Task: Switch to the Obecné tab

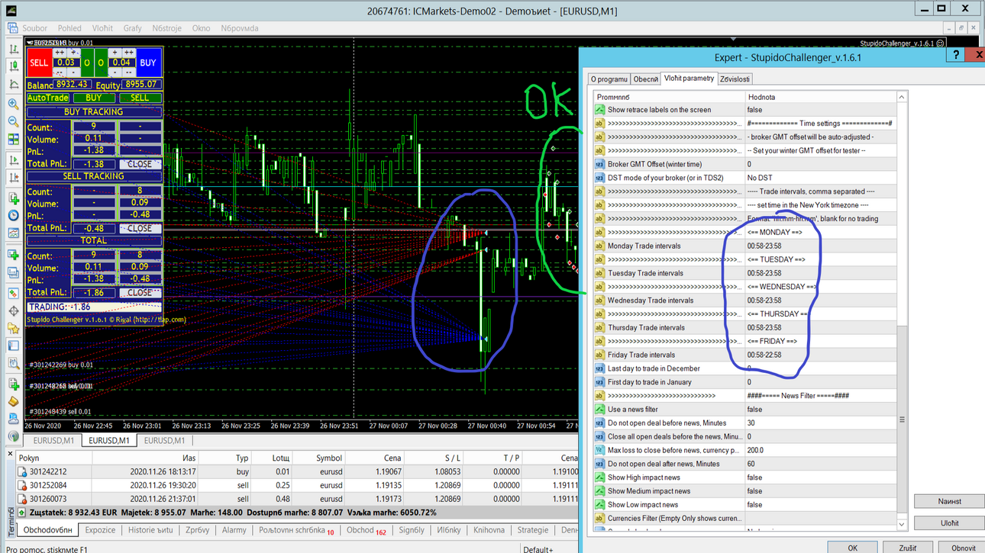Action: pos(646,79)
